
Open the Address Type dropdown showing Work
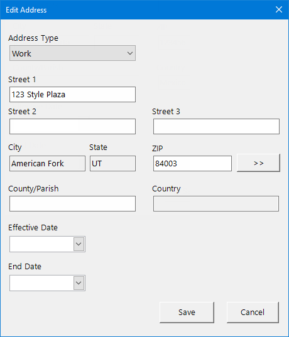[x=72, y=53]
